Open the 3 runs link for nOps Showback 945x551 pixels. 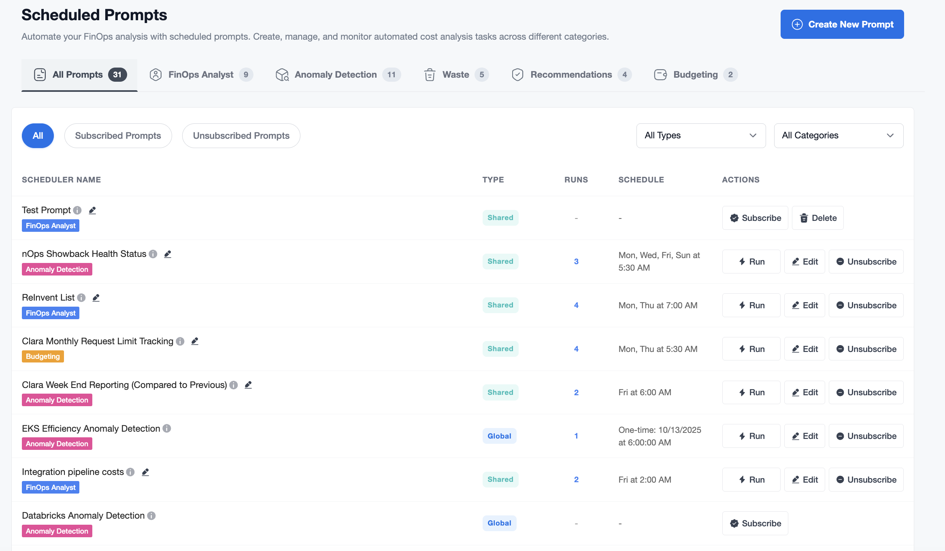coord(576,262)
